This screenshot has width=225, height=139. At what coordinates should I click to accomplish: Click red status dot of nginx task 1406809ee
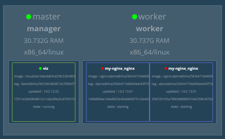pos(102,68)
